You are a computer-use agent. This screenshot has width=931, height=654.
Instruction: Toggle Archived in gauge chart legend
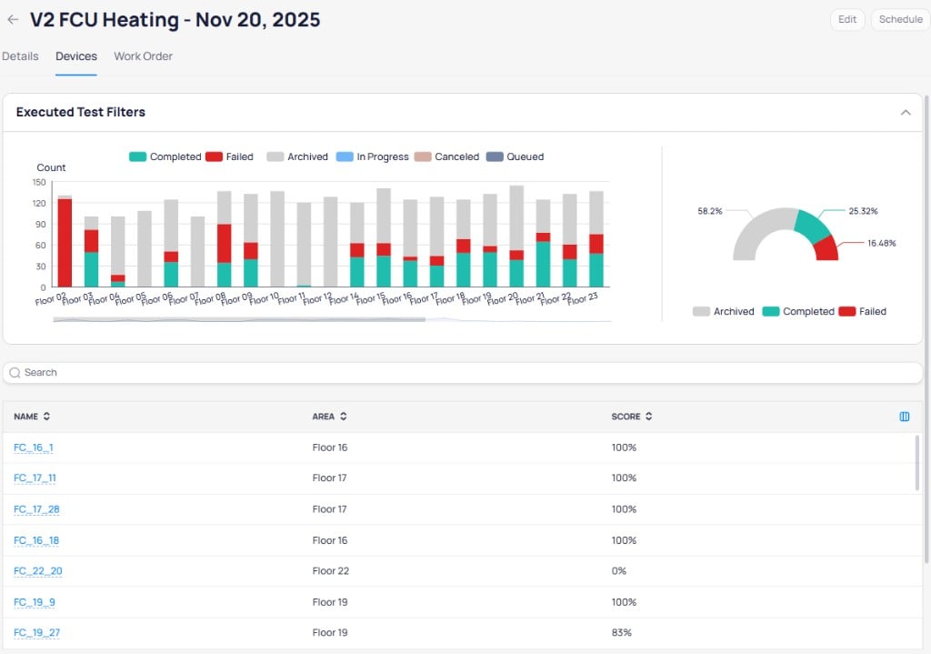723,311
